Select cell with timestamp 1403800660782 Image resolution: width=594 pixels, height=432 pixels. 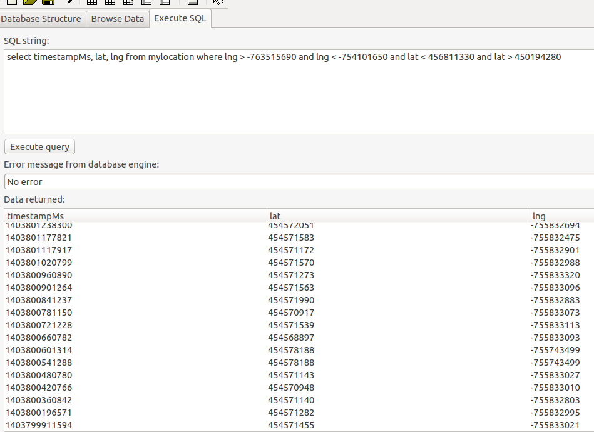click(x=135, y=338)
